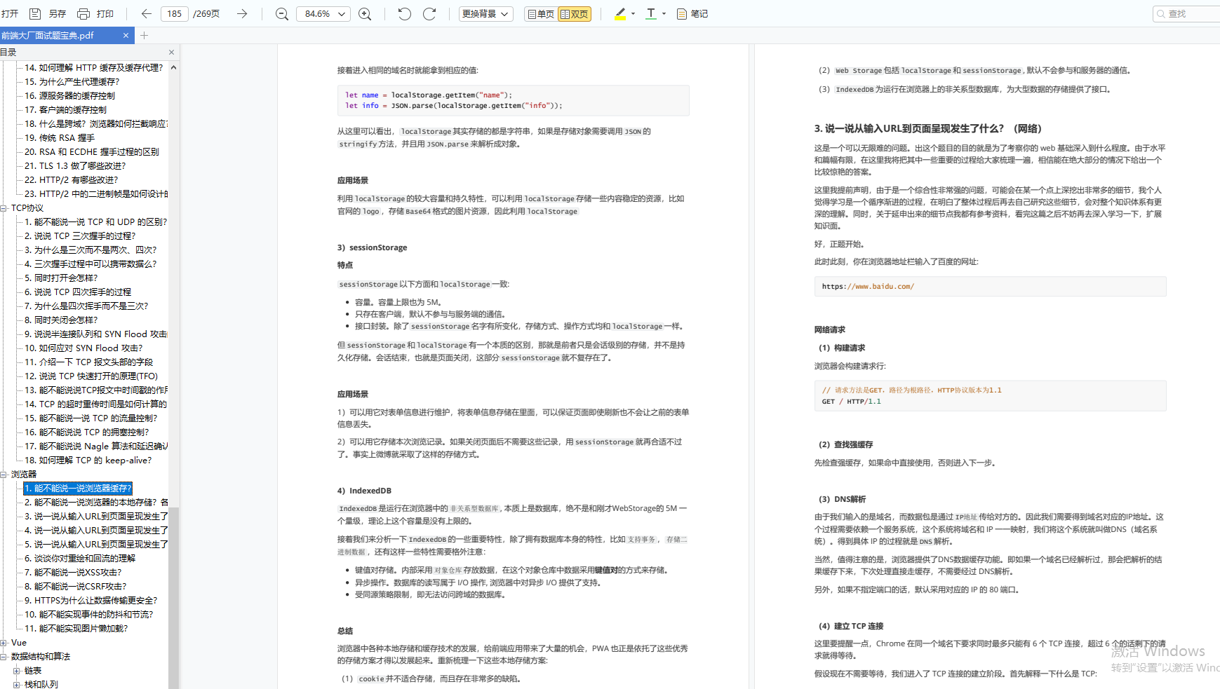Open the 更换背景 background dropdown
This screenshot has width=1220, height=689.
pyautogui.click(x=486, y=13)
